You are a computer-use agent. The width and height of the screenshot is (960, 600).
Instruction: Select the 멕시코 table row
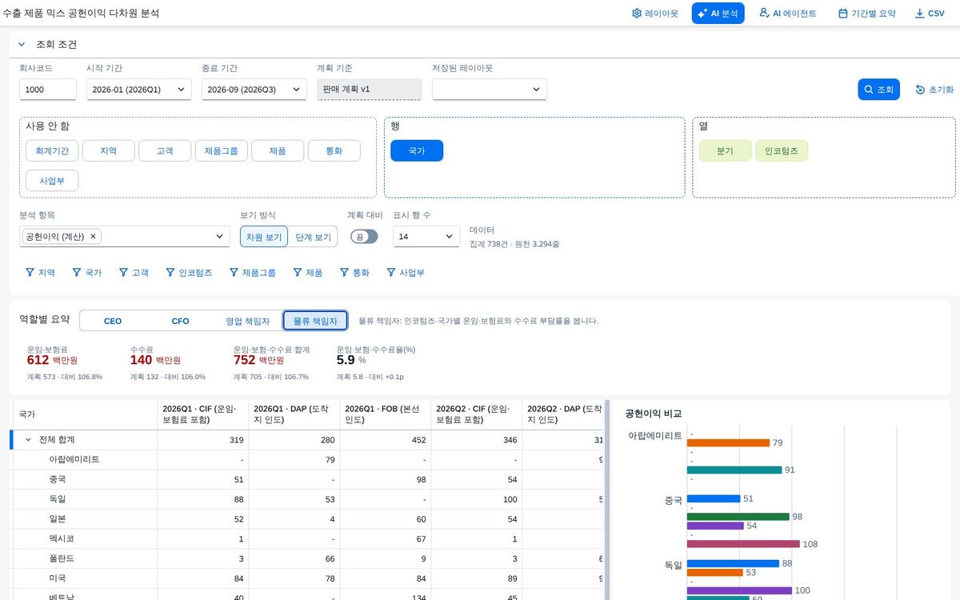[306, 538]
